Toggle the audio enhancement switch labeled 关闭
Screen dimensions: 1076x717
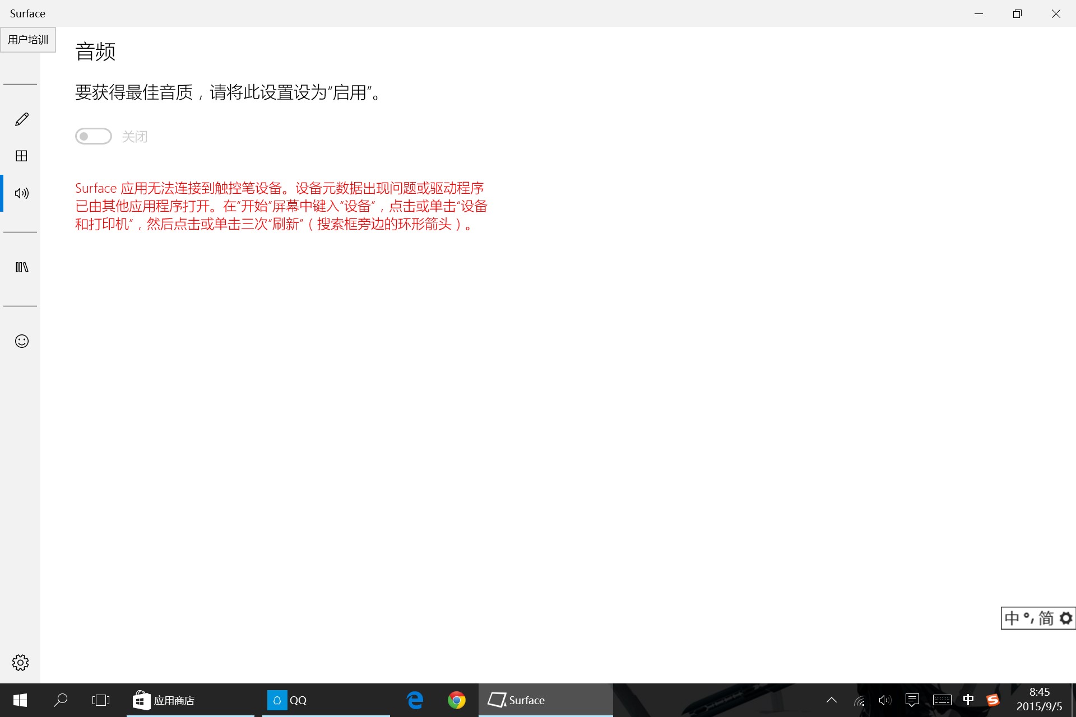click(94, 136)
